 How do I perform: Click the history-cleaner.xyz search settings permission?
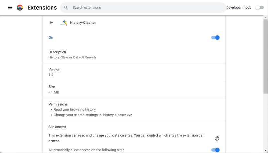93,115
